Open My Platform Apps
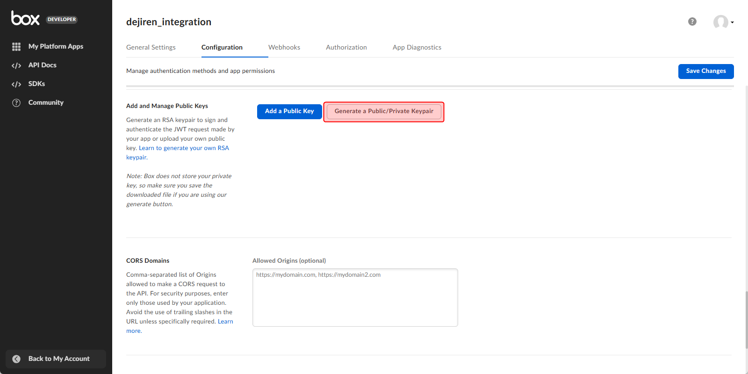Viewport: 748px width, 374px height. coord(56,46)
